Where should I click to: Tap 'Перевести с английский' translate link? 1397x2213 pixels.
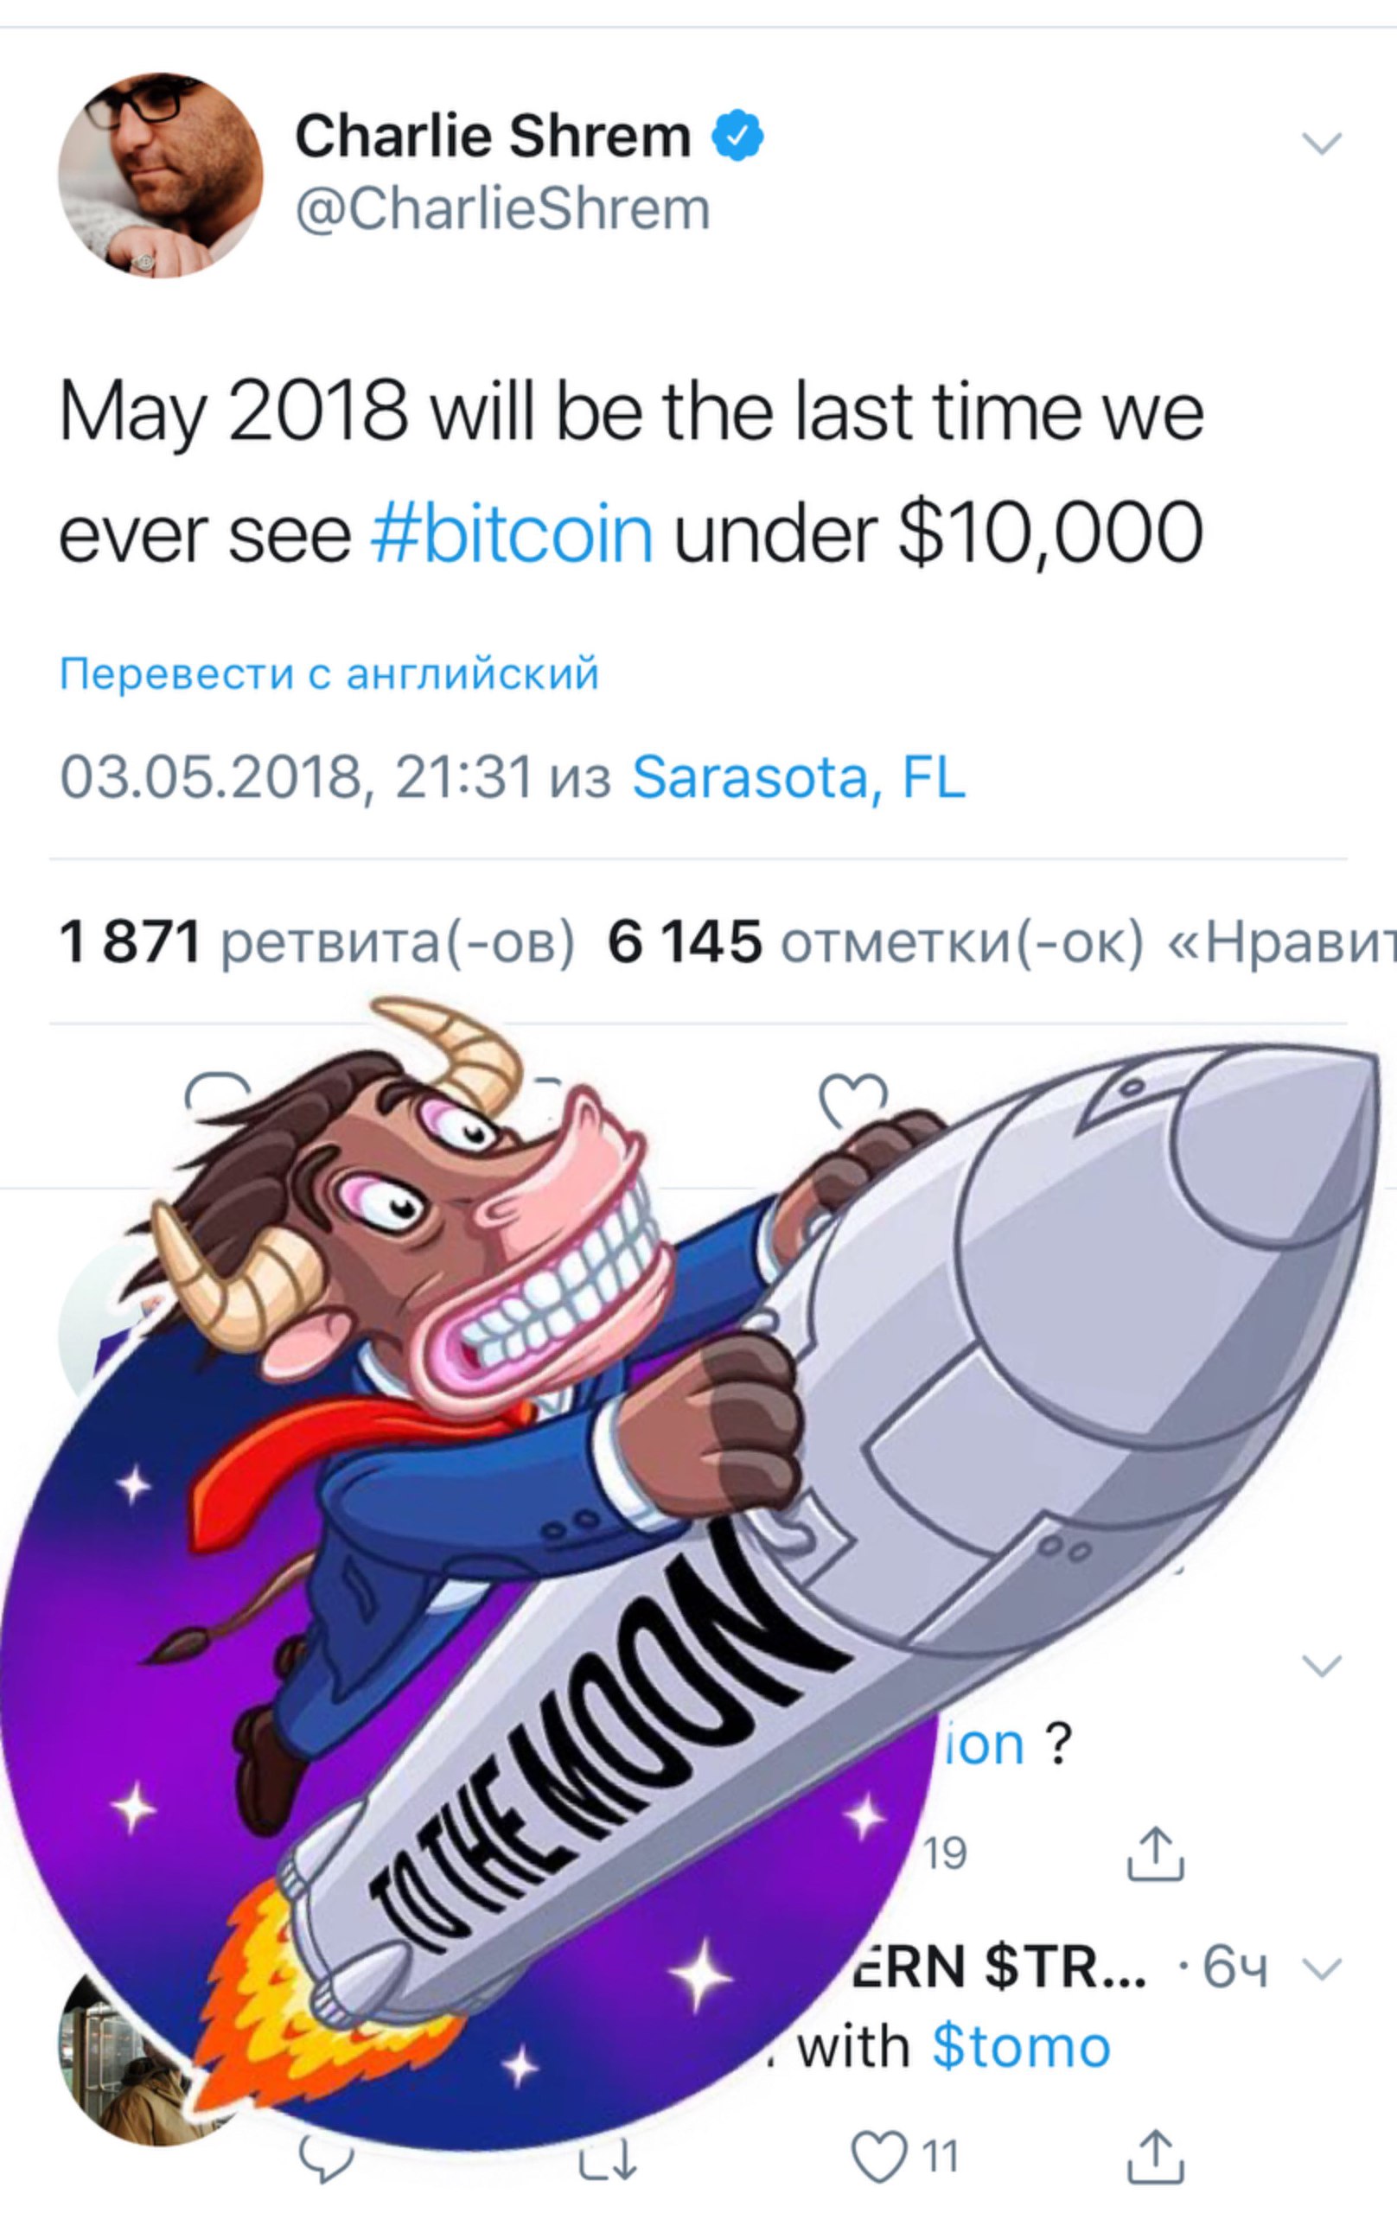pos(329,673)
